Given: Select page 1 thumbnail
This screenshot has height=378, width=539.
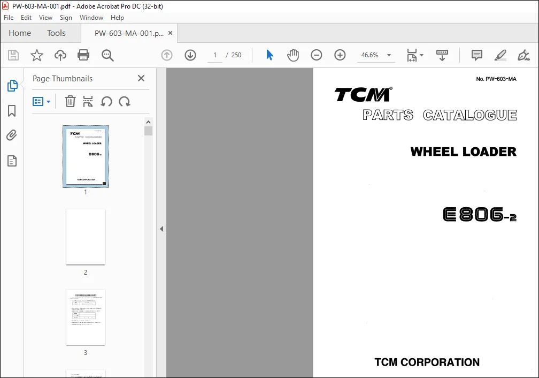Looking at the screenshot, I should click(x=86, y=157).
